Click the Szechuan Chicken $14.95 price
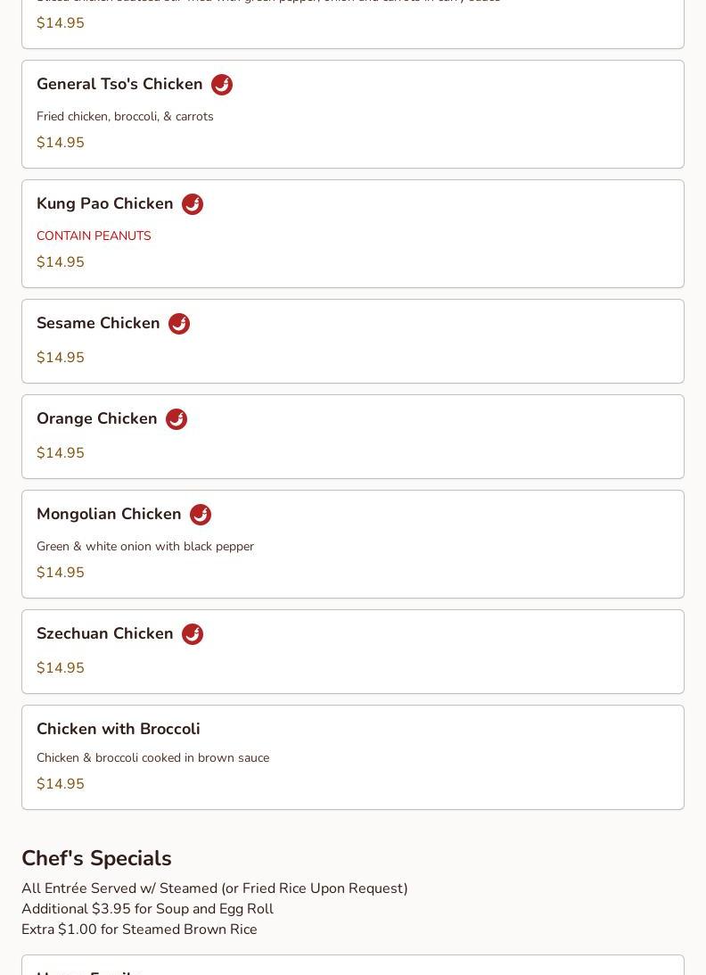This screenshot has height=975, width=706. pyautogui.click(x=61, y=668)
